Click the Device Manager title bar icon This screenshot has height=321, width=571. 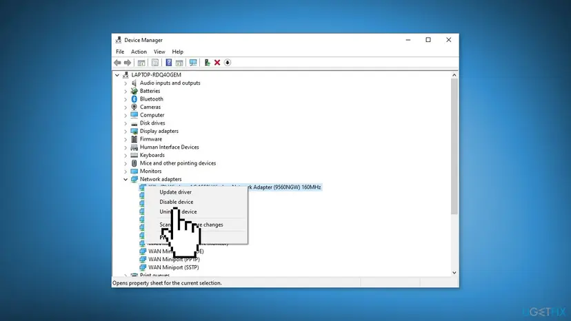[x=119, y=40]
